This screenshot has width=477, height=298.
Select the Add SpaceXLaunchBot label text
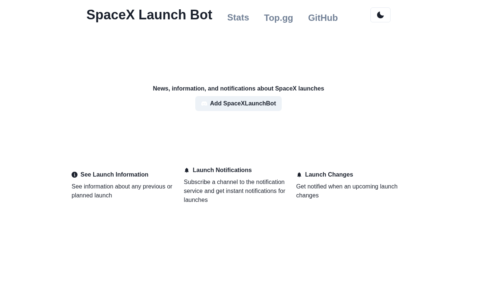coord(243,104)
